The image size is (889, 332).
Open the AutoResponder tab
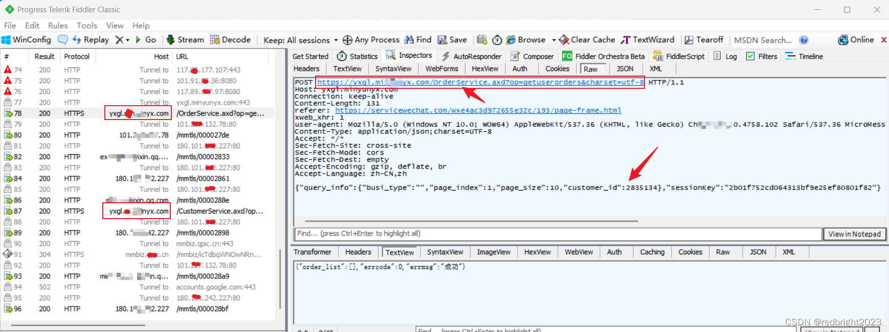coord(471,56)
